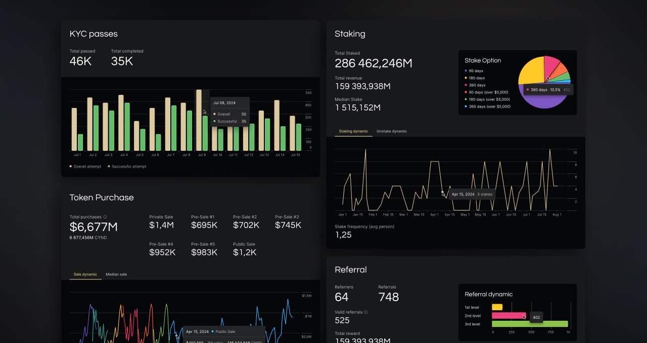The image size is (647, 343).
Task: Click the yellow 180 days color swatch
Action: point(466,78)
